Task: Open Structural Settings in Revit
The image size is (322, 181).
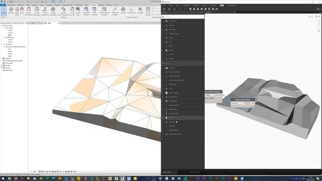Action: 86,11
